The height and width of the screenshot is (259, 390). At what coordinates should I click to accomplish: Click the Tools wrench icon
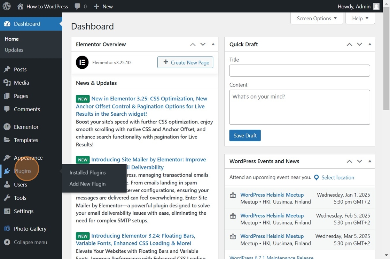tap(7, 198)
